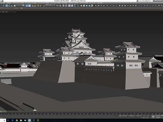Select the Scale transform tool
Screen dimensions: 163x122
click(12, 6)
